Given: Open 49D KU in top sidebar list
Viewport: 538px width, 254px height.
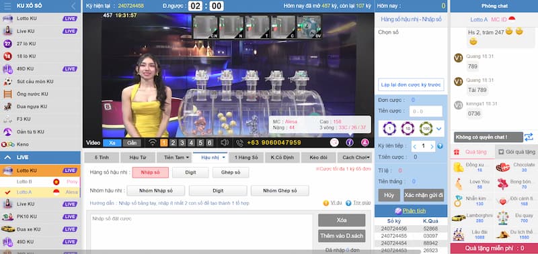Looking at the screenshot, I should (x=40, y=69).
